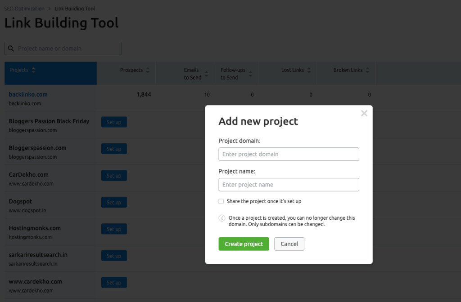Sort by Lost Links arrows
The image size is (461, 302).
pyautogui.click(x=309, y=70)
